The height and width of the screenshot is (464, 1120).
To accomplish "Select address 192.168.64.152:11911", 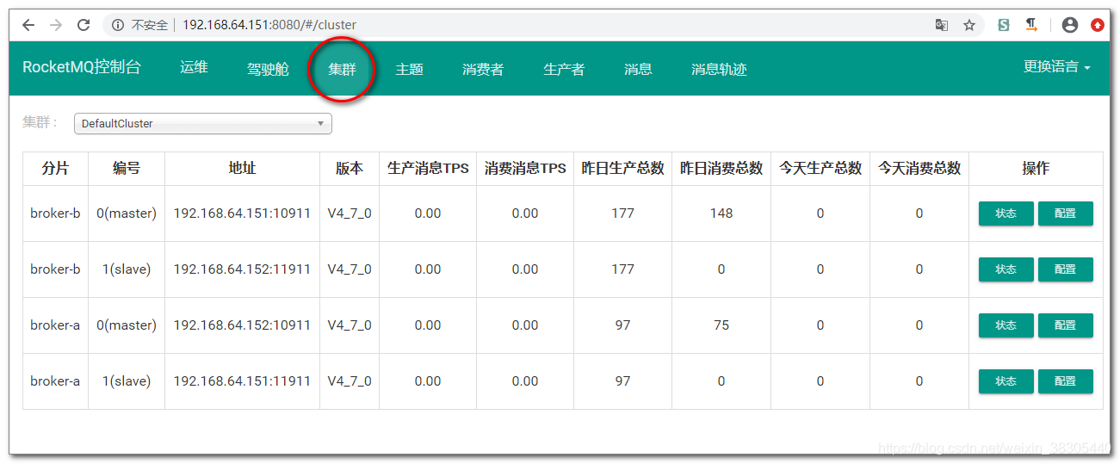I will click(x=242, y=269).
